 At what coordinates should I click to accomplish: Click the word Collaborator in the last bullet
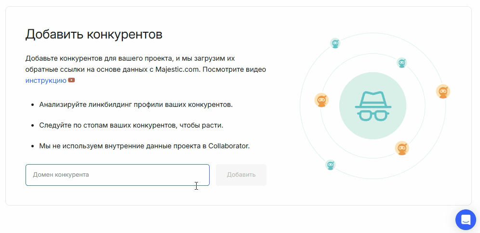[x=229, y=146]
